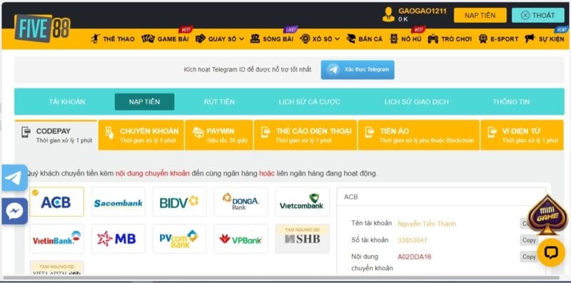The width and height of the screenshot is (571, 283).
Task: Select the Codepay deposit method tab
Action: pos(56,135)
